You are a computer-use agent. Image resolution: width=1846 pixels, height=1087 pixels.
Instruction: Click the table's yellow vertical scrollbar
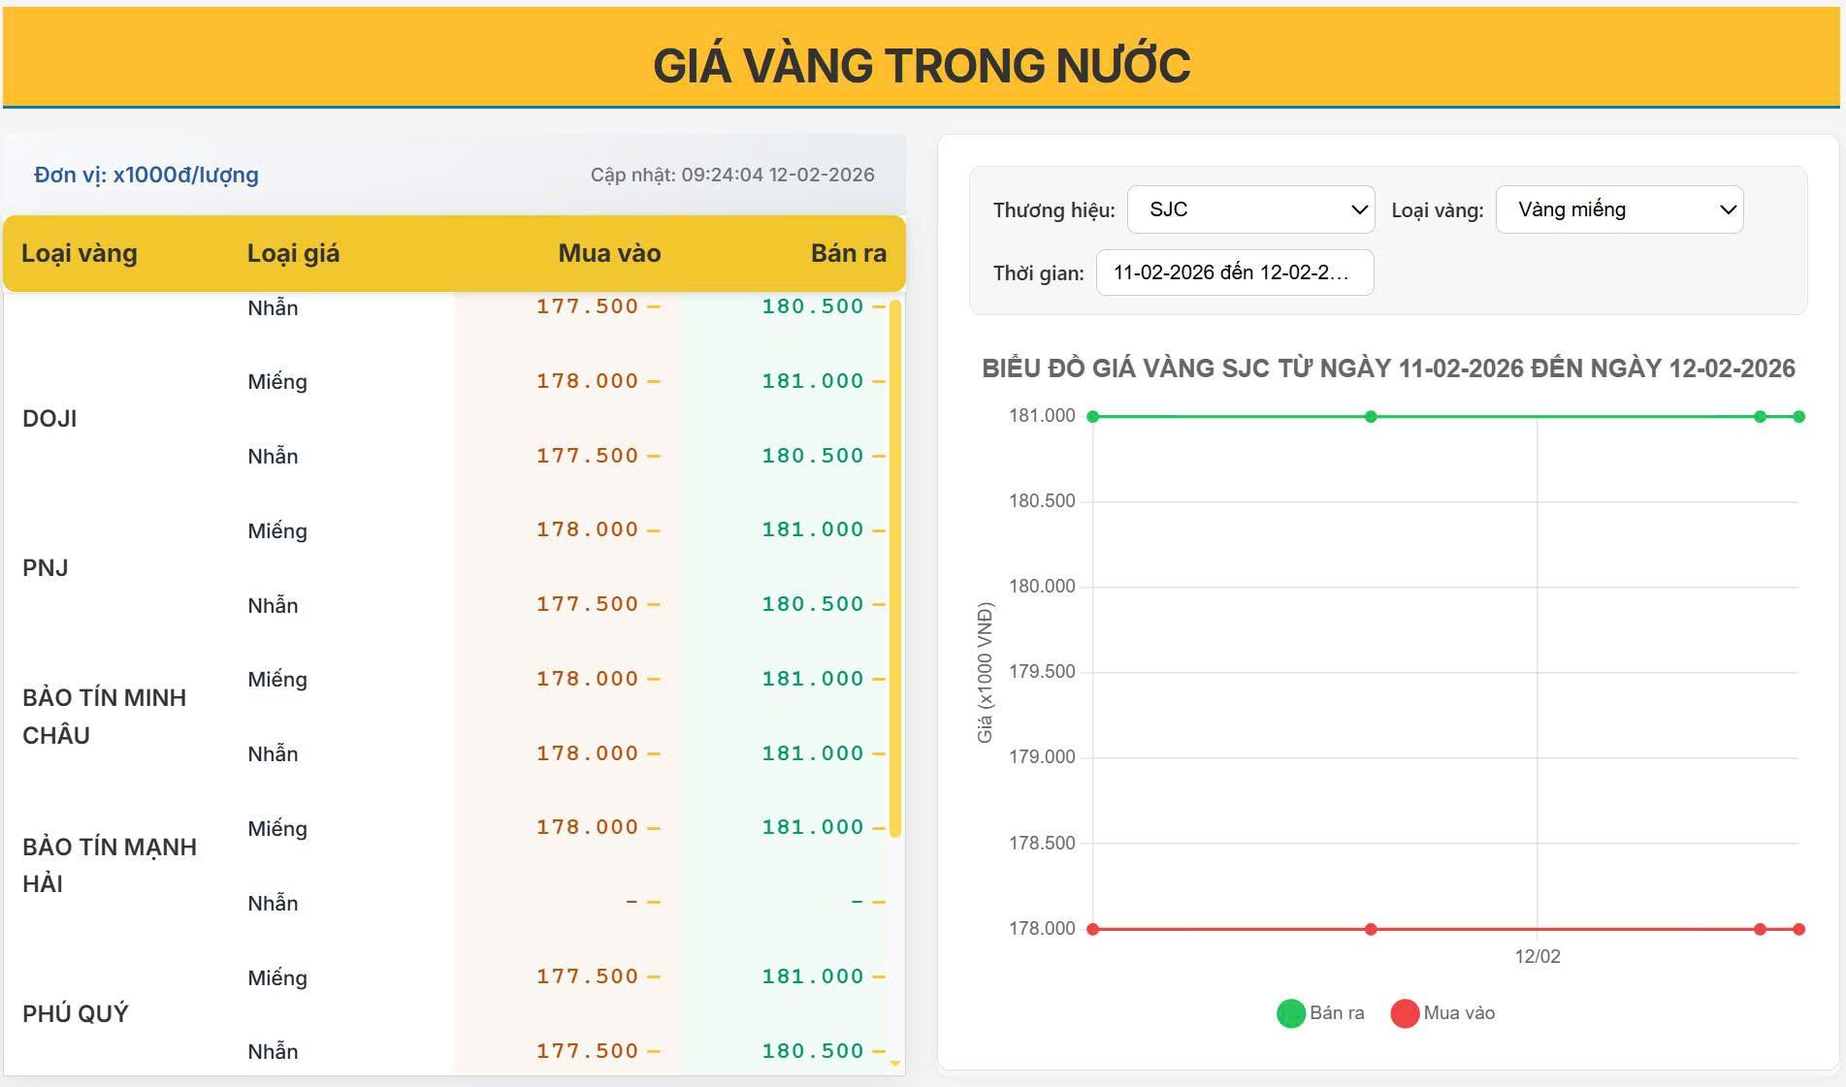895,568
